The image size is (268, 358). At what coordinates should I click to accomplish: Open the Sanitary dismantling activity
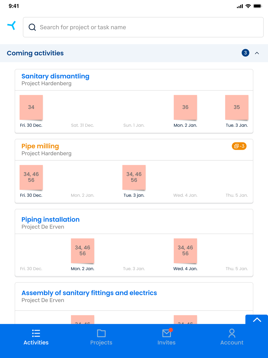[55, 76]
